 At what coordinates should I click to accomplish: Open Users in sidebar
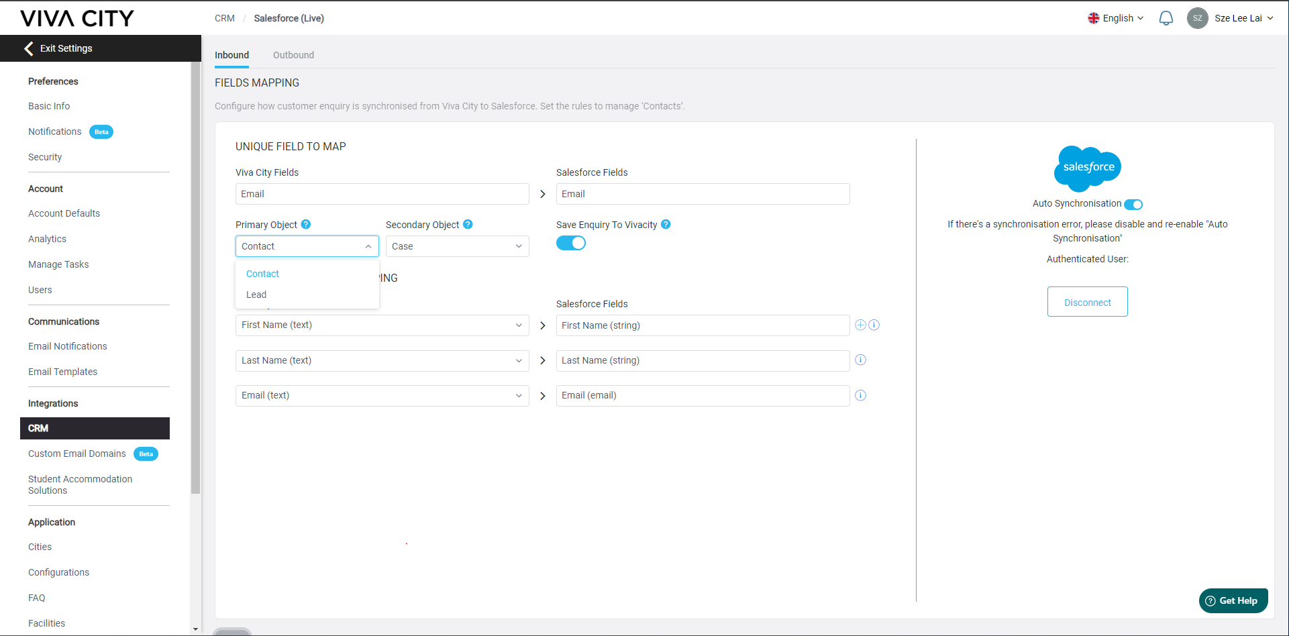click(x=40, y=290)
